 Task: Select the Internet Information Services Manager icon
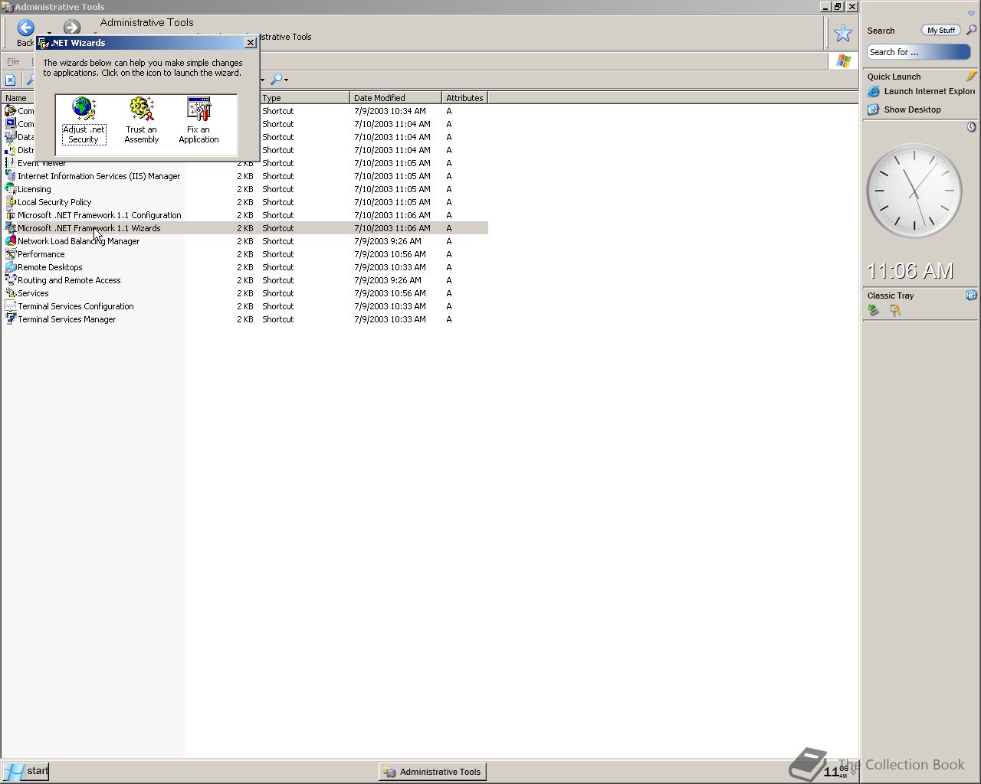click(x=10, y=176)
